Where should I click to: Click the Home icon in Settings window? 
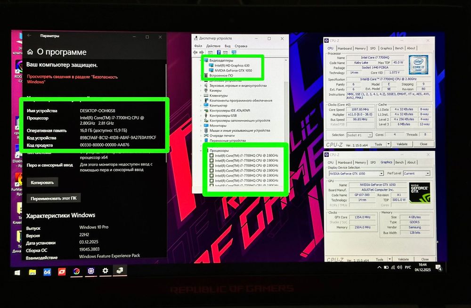coord(30,52)
